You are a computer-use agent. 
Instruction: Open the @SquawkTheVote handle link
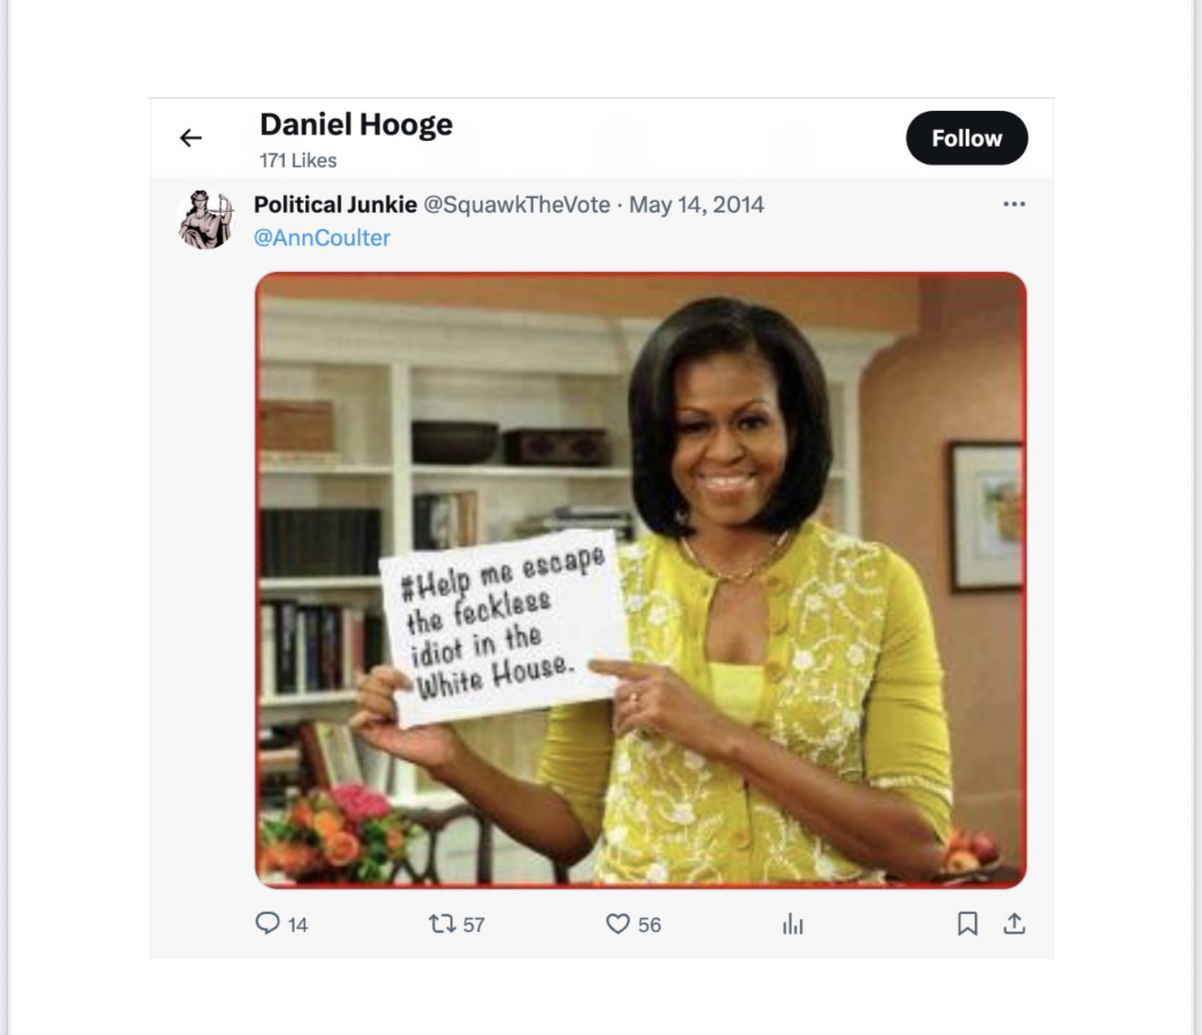[516, 205]
